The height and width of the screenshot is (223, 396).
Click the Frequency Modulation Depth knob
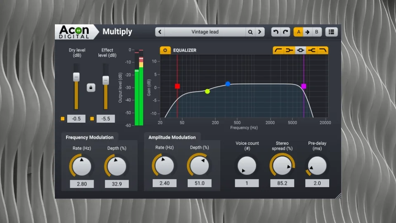(x=117, y=166)
